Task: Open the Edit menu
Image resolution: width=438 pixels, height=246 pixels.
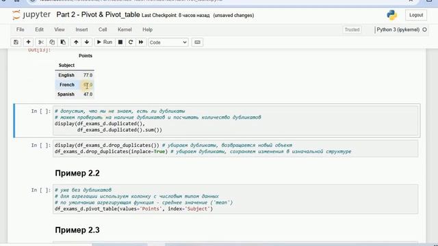Action: coord(39,29)
